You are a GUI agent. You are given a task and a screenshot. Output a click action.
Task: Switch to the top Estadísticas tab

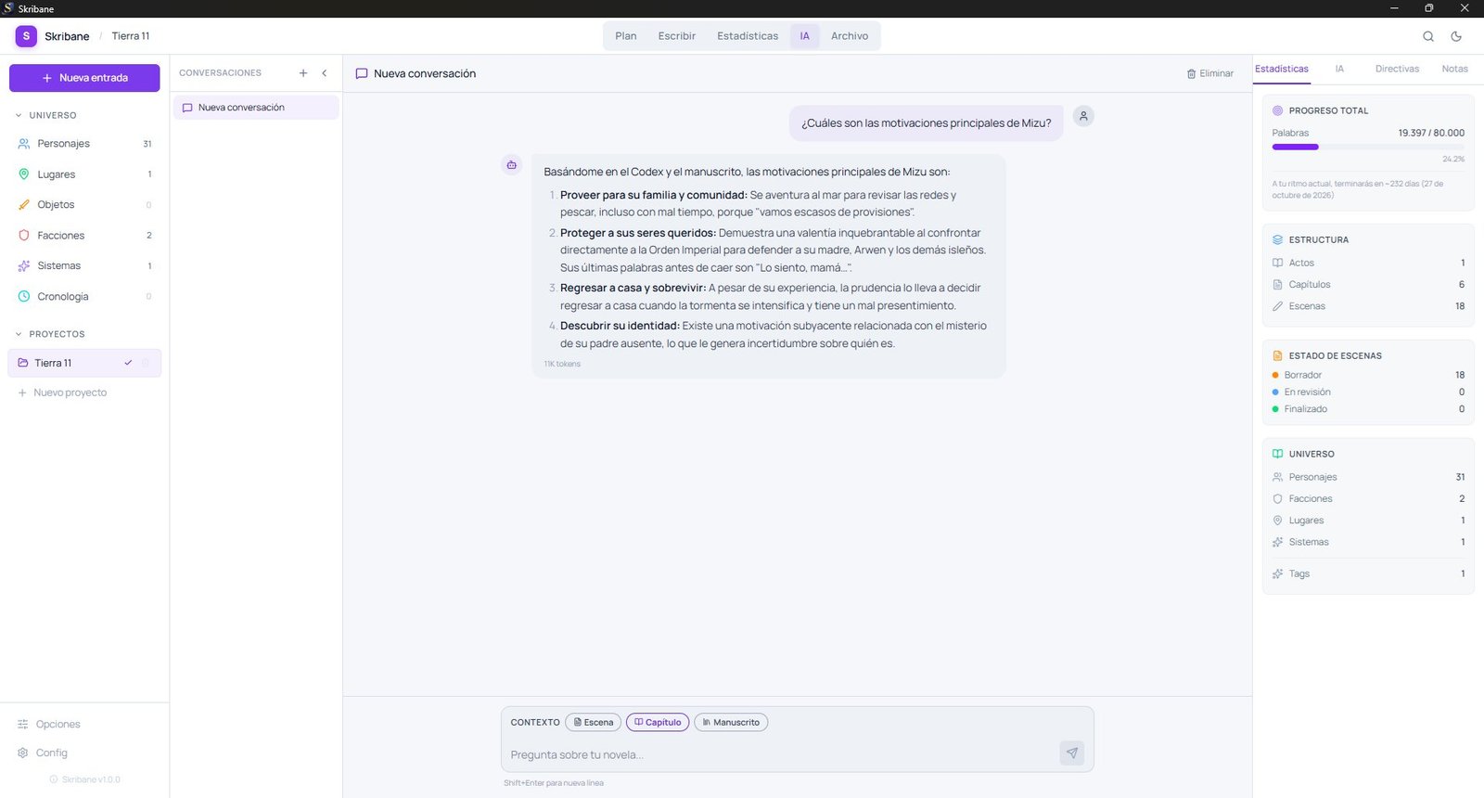tap(748, 36)
